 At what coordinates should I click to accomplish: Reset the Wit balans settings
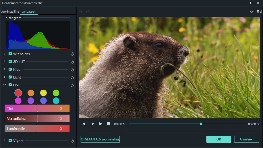[x=72, y=54]
